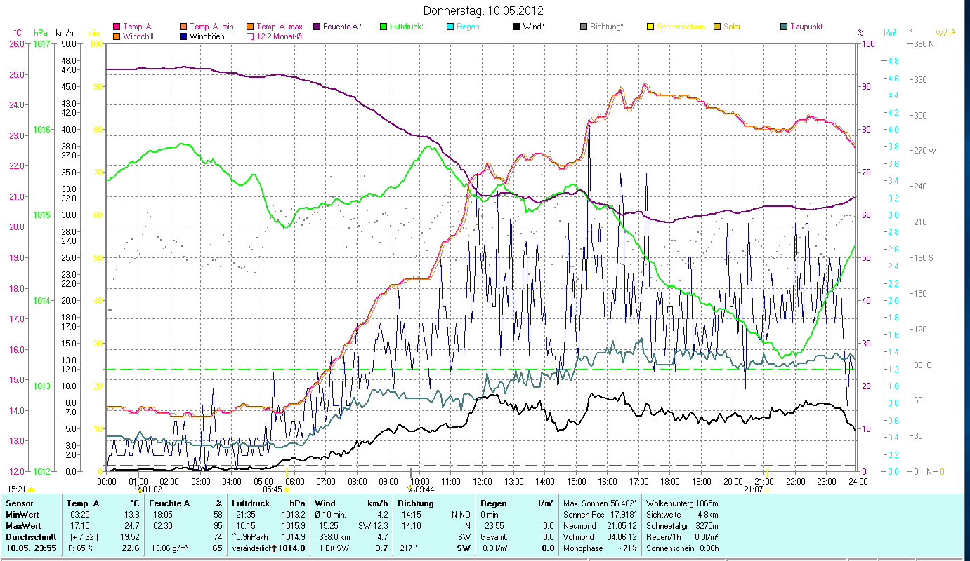The width and height of the screenshot is (970, 561).
Task: Click the marker icon at 09:44
Action: [x=410, y=489]
